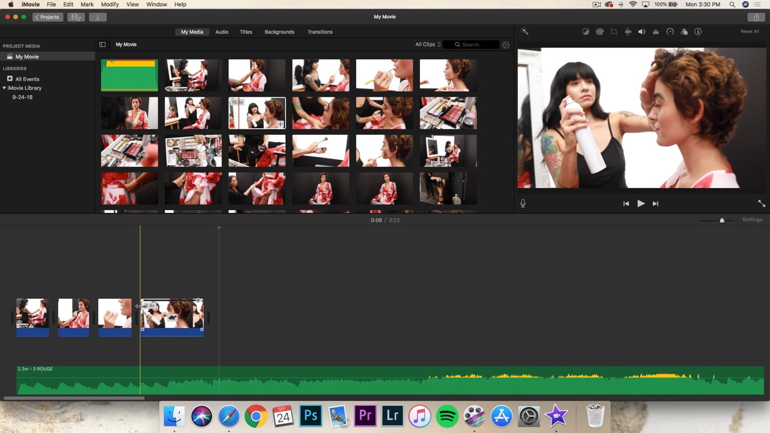Click the iMovie star icon in the Dock
770x433 pixels.
(x=556, y=416)
